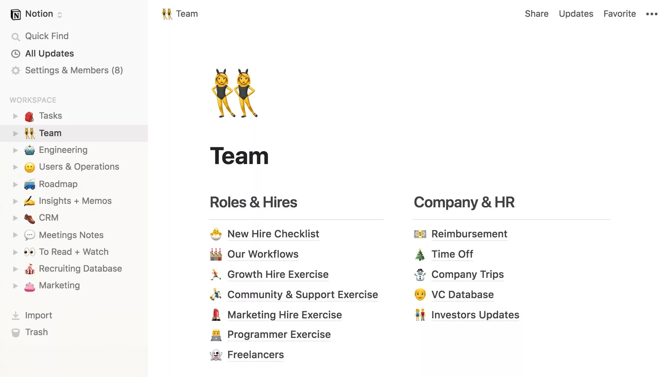Viewport: 670px width, 377px height.
Task: Toggle the Insights + Memos section
Action: [15, 201]
